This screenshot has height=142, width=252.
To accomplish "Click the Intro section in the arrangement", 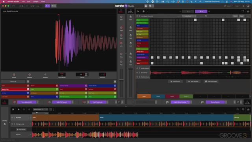I will (66, 118).
